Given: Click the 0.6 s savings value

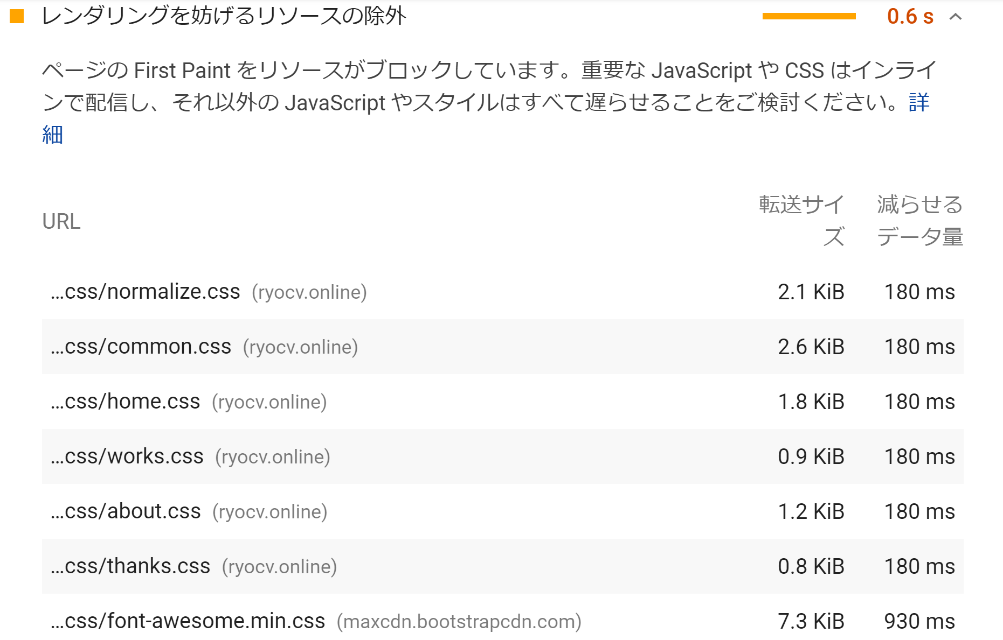Looking at the screenshot, I should coord(910,17).
